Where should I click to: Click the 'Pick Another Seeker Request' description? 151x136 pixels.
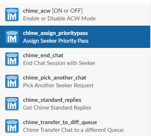pyautogui.click(x=58, y=85)
